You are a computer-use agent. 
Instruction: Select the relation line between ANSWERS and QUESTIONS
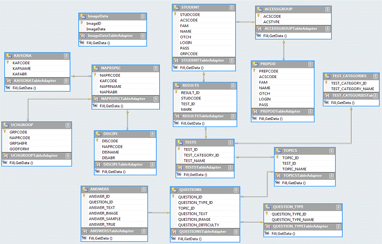tap(159, 213)
